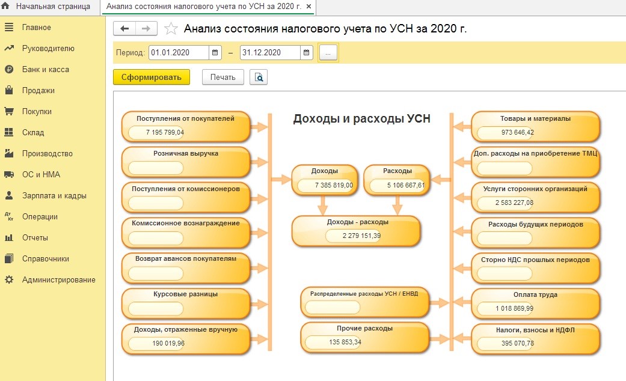
Task: Go back with the left arrow button
Action: coord(124,29)
